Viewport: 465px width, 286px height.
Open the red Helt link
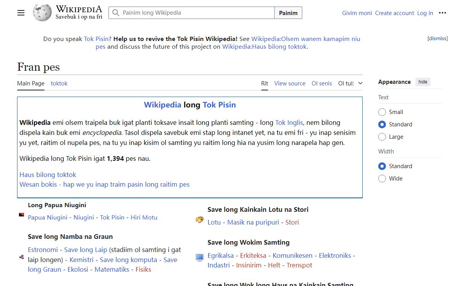click(x=274, y=265)
